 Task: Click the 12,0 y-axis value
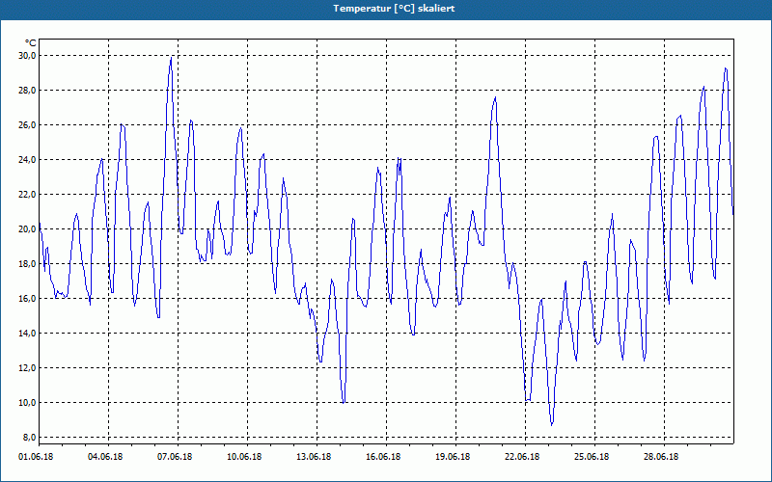tap(27, 368)
